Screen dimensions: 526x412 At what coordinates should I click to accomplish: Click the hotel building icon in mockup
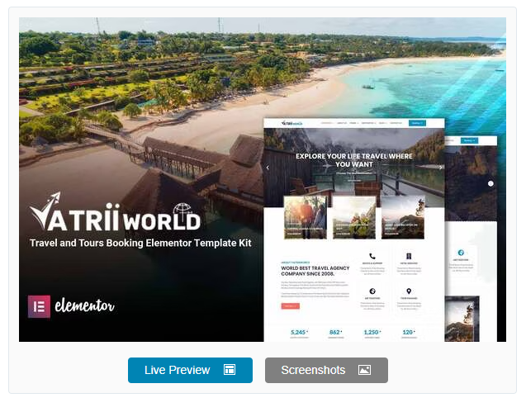[409, 256]
